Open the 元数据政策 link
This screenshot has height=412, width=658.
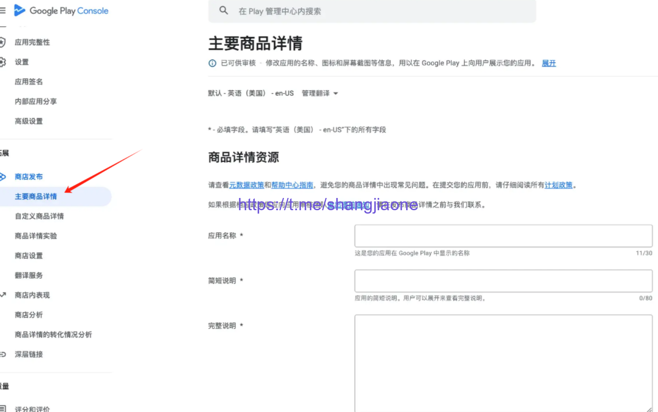tap(246, 185)
